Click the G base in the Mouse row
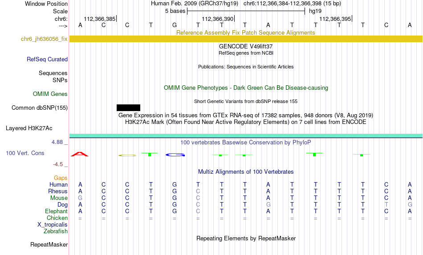This screenshot has height=255, width=423. click(x=80, y=198)
